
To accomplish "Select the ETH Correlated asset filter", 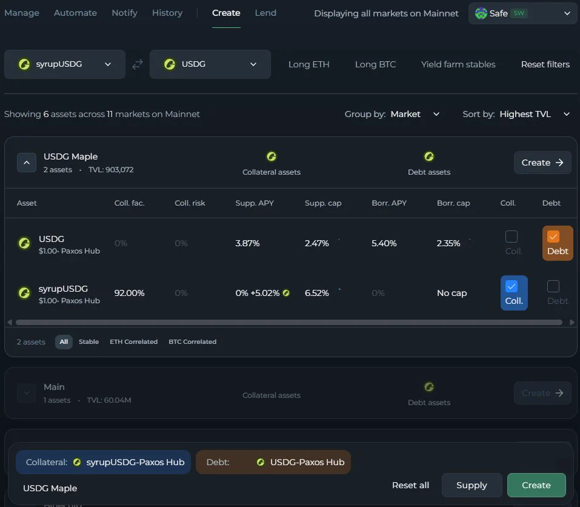I will (133, 341).
